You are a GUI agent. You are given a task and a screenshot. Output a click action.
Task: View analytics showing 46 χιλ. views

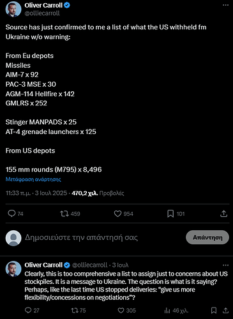pos(176,311)
